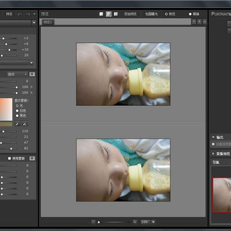This screenshot has height=231, width=231.
Task: Click zoom out minus button
Action: coord(93,222)
